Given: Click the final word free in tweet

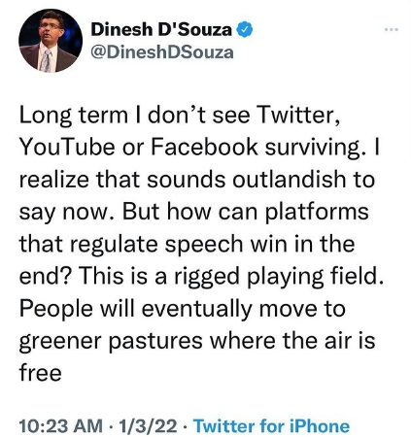Looking at the screenshot, I should point(41,372).
